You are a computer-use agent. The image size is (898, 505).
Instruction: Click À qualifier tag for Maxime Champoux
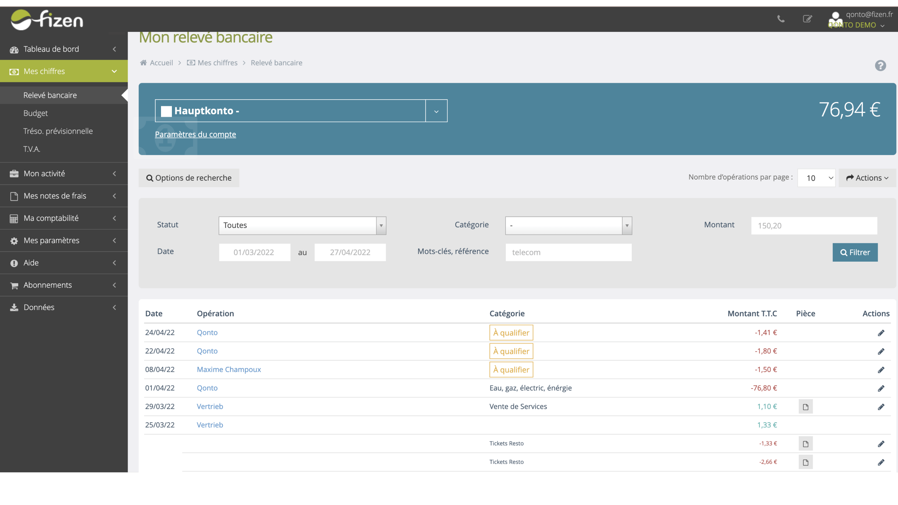511,370
